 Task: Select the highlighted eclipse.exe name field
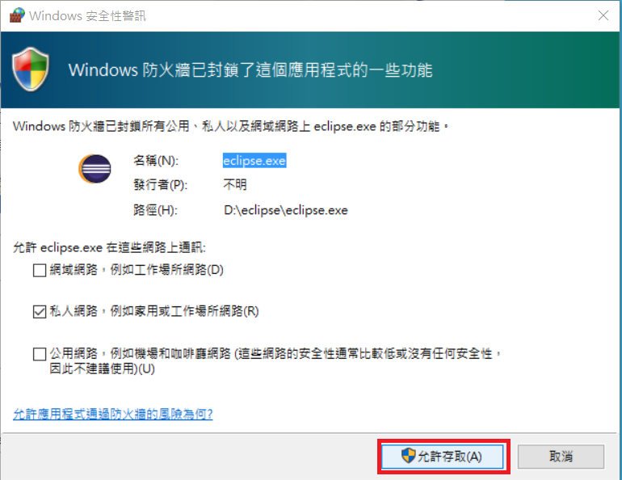(254, 161)
